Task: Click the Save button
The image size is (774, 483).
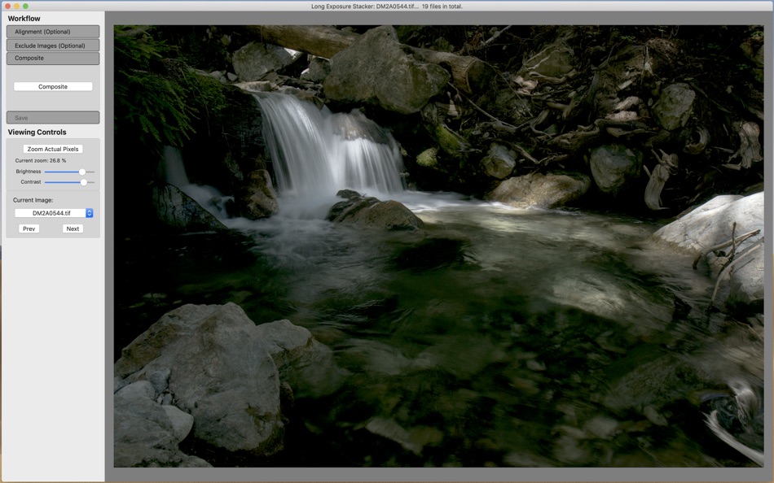Action: point(52,116)
